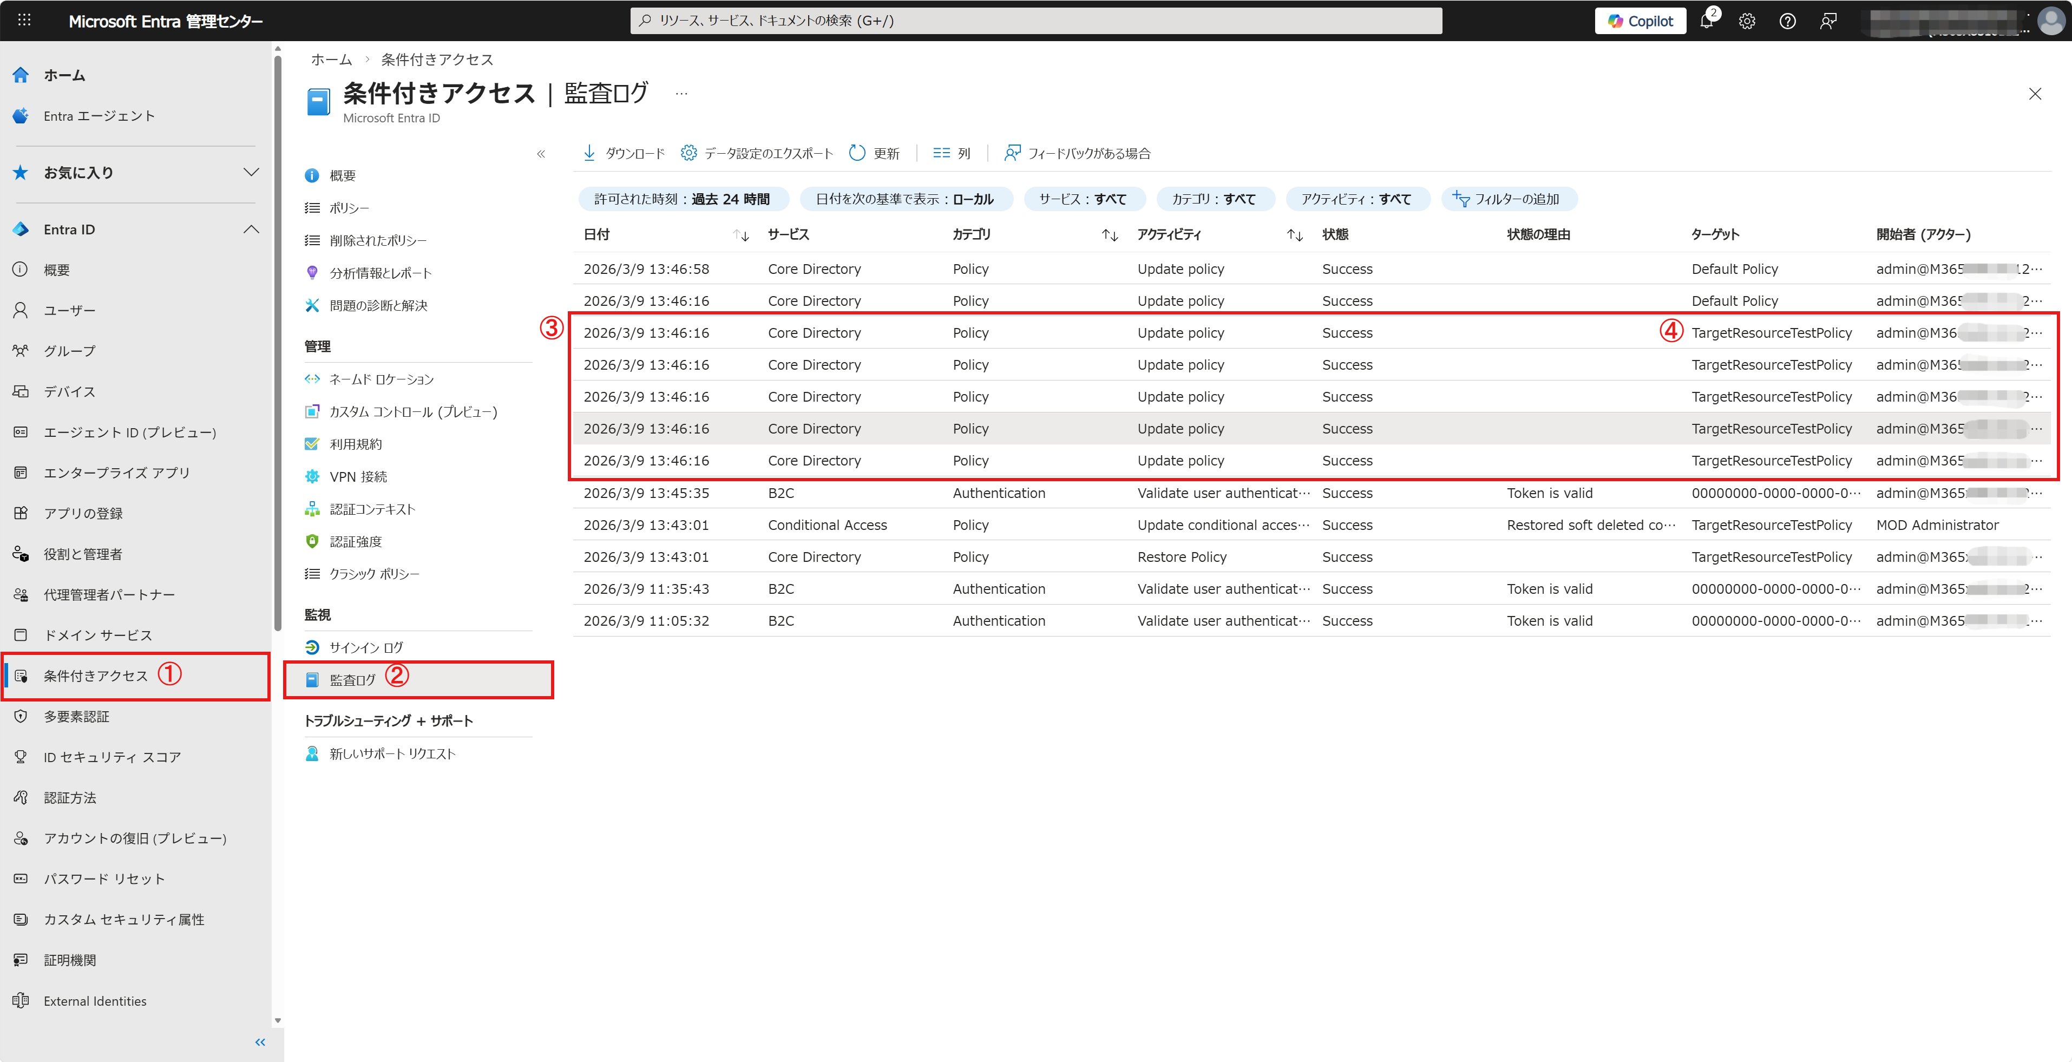Collapse the Entra ID section chevron
The image size is (2072, 1062).
click(x=251, y=230)
